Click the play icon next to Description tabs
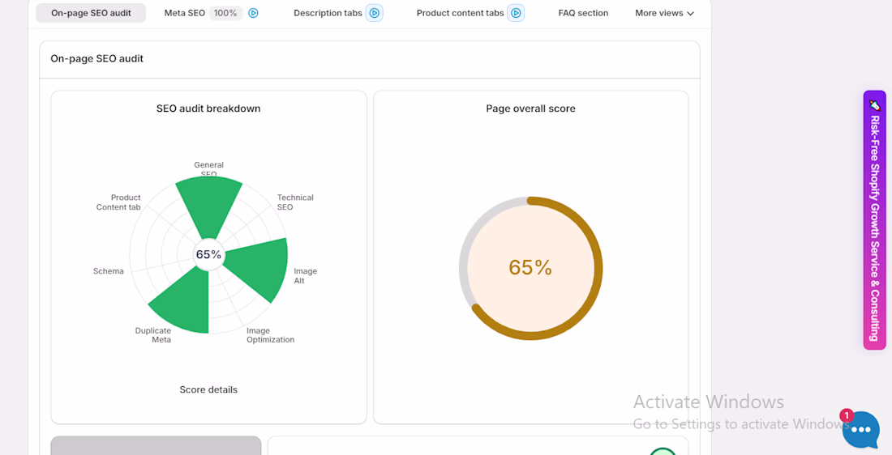This screenshot has height=455, width=892. [x=374, y=13]
